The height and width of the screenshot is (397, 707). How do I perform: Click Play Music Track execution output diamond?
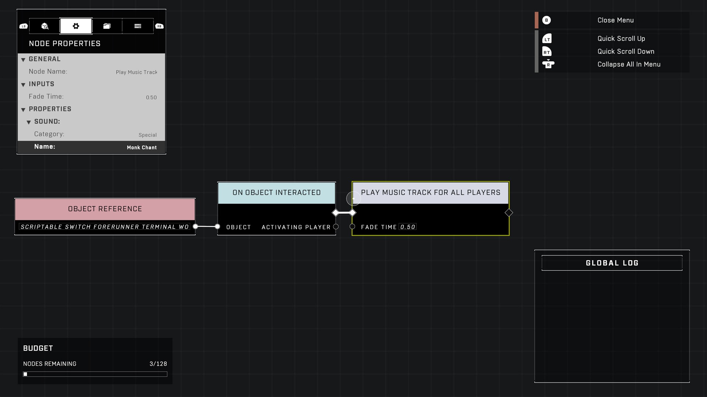(509, 213)
